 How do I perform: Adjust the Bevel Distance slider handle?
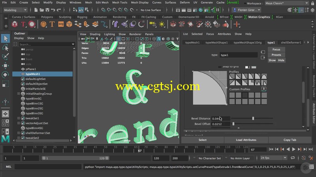point(253,118)
